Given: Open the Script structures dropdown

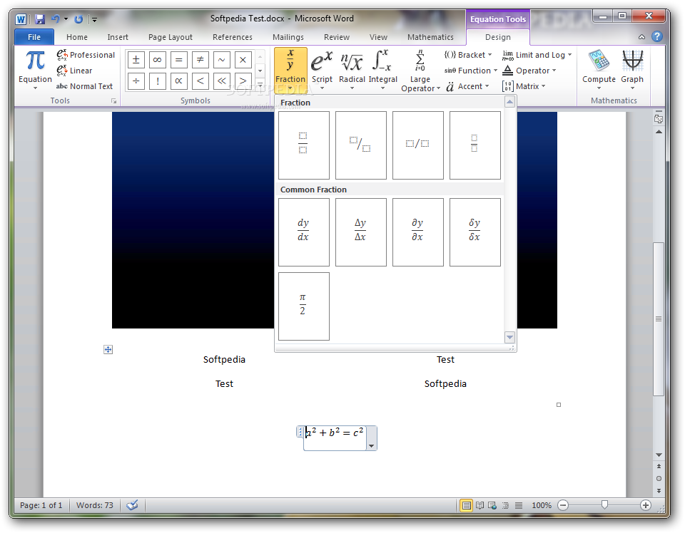Looking at the screenshot, I should pos(322,70).
